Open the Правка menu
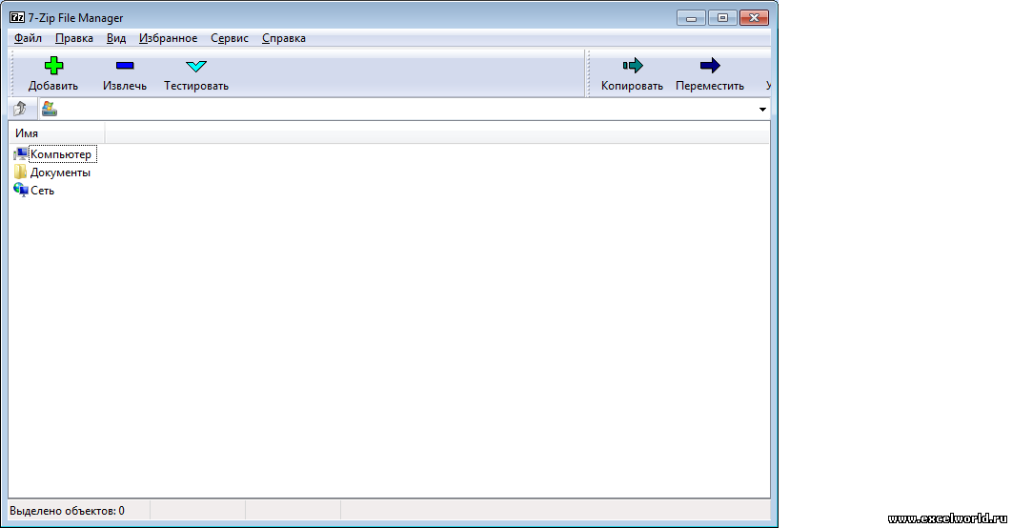Screen dimensions: 1012x528 pyautogui.click(x=74, y=38)
